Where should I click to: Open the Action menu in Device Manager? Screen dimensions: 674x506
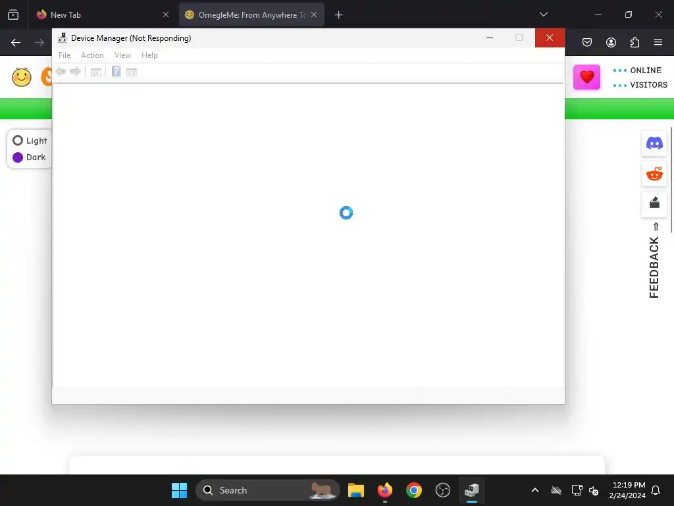92,55
